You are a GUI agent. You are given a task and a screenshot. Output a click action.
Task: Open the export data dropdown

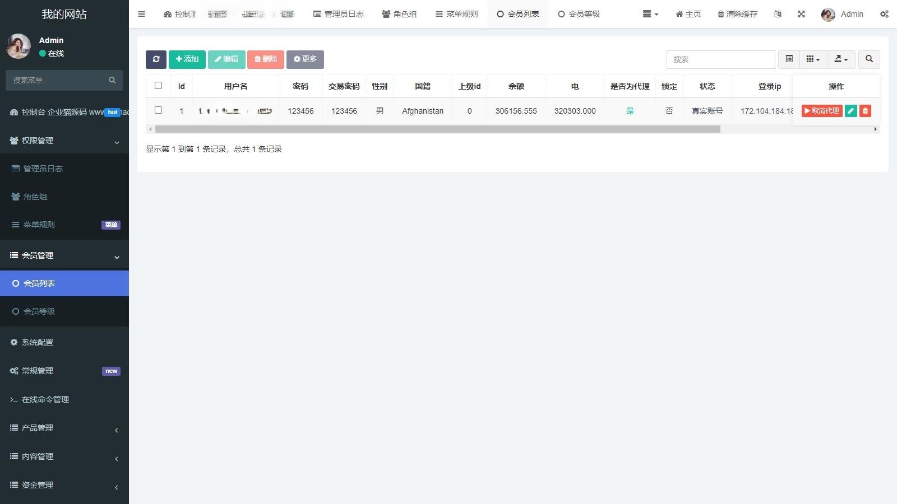(x=841, y=59)
